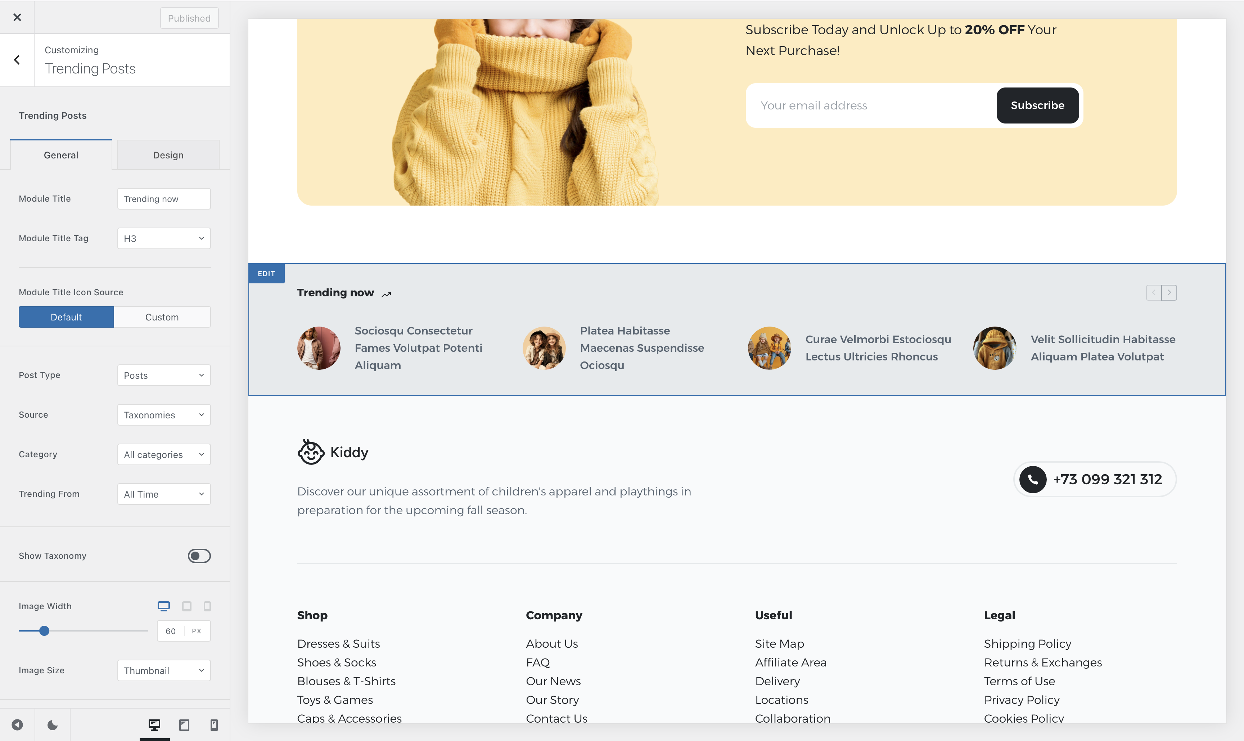Screen dimensions: 1244x741
Task: Go back from Trending Posts section
Action: (17, 60)
